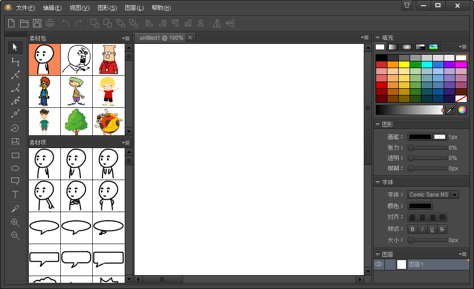Viewport: 474px width, 289px height.
Task: Select the green tree thumbnail
Action: point(77,121)
